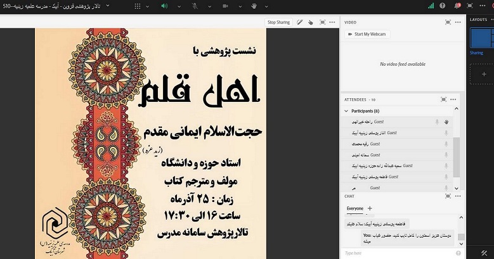Maximize the Chat pod

pyautogui.click(x=448, y=196)
